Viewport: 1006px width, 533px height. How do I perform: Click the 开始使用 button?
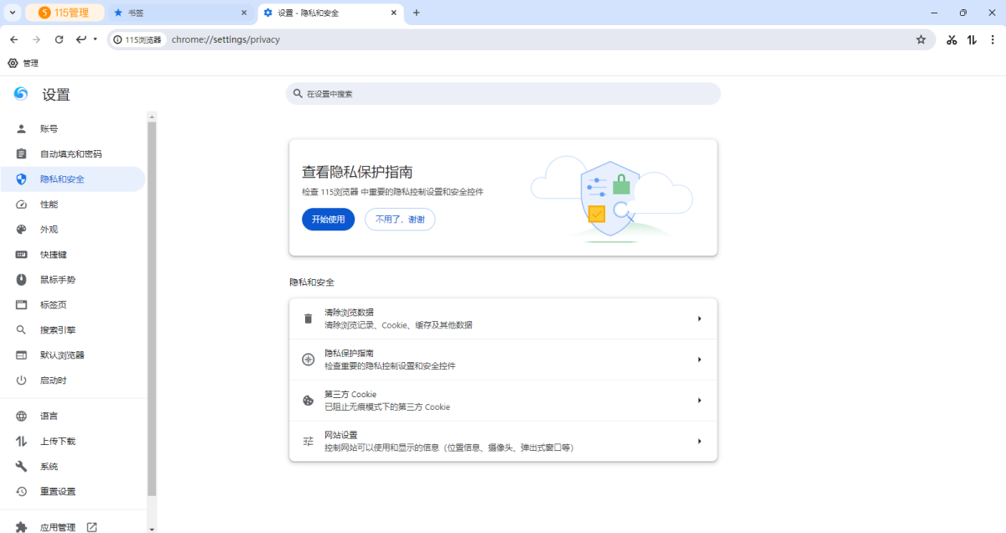(x=328, y=219)
